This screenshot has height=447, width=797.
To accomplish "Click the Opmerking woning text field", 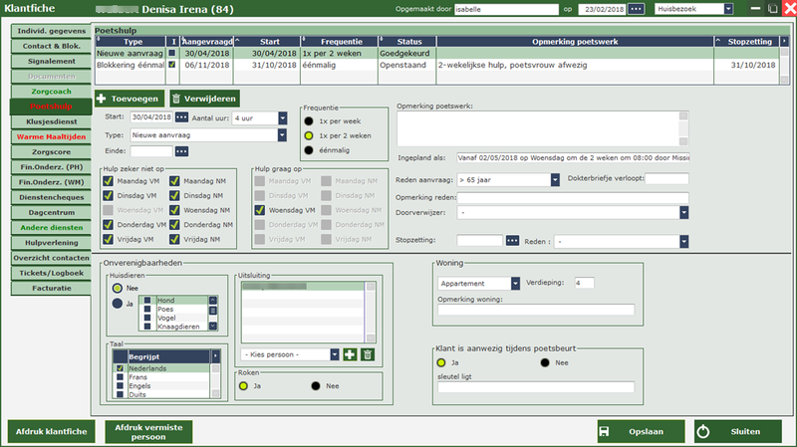I will coord(535,311).
